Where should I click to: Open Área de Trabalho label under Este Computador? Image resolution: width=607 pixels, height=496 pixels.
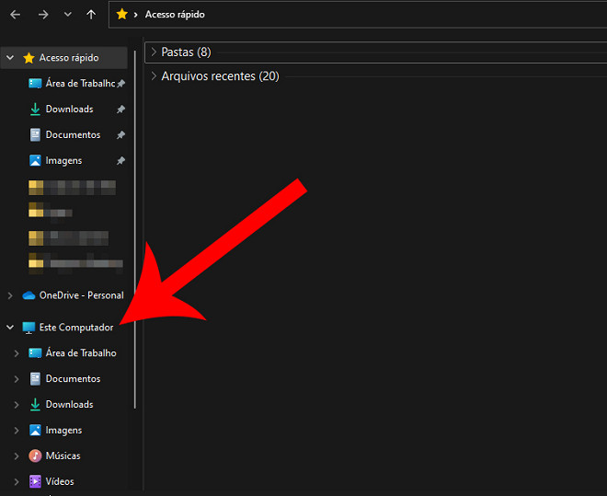click(x=81, y=353)
